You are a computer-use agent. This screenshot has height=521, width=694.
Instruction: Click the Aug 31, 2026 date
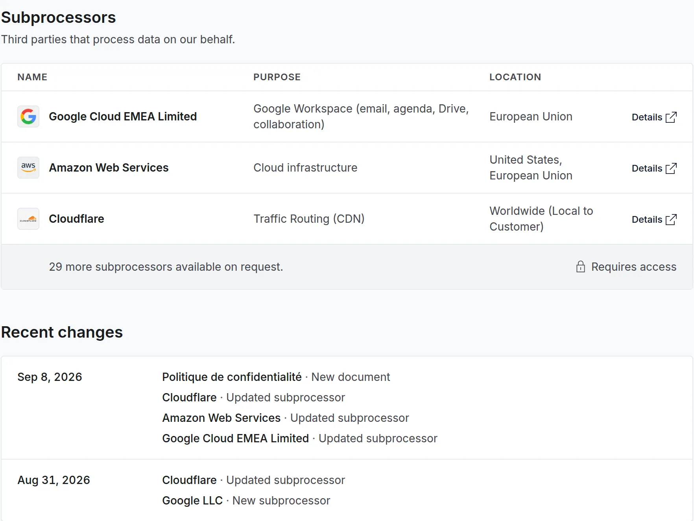54,480
